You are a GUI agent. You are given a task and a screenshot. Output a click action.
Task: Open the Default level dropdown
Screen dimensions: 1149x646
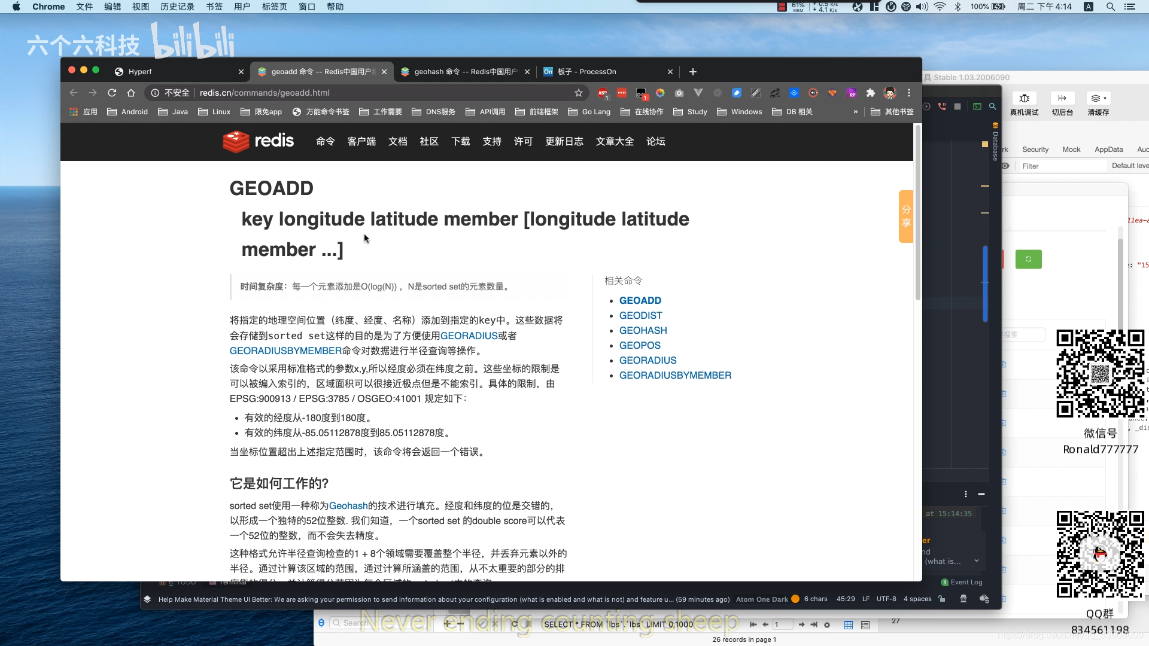pyautogui.click(x=1130, y=166)
